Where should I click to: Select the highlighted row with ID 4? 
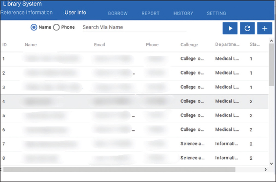point(135,101)
